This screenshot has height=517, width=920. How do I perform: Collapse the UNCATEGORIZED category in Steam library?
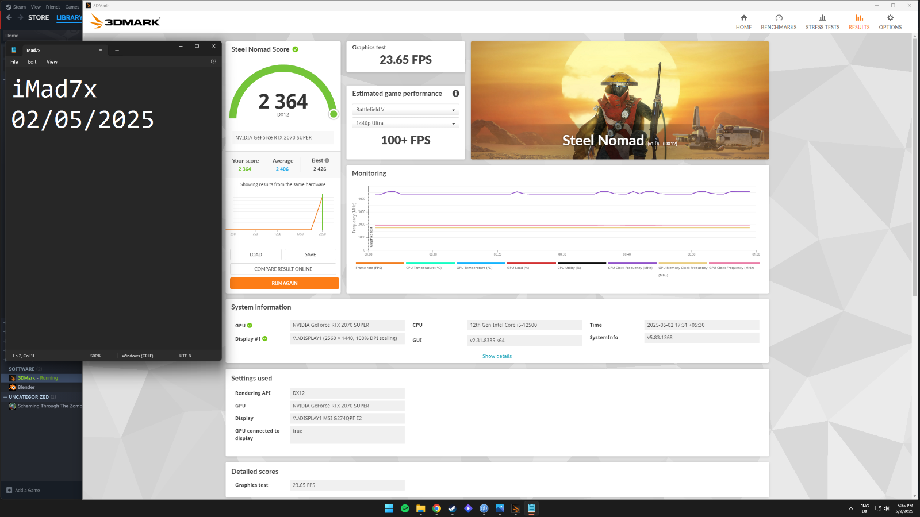(x=5, y=397)
